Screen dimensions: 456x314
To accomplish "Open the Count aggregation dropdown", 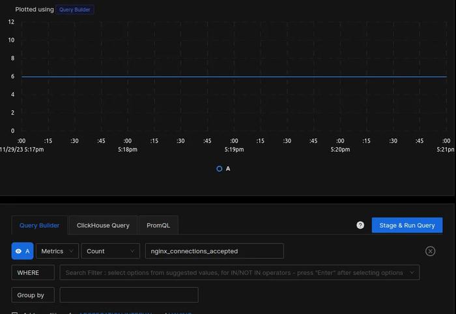I will tap(111, 251).
